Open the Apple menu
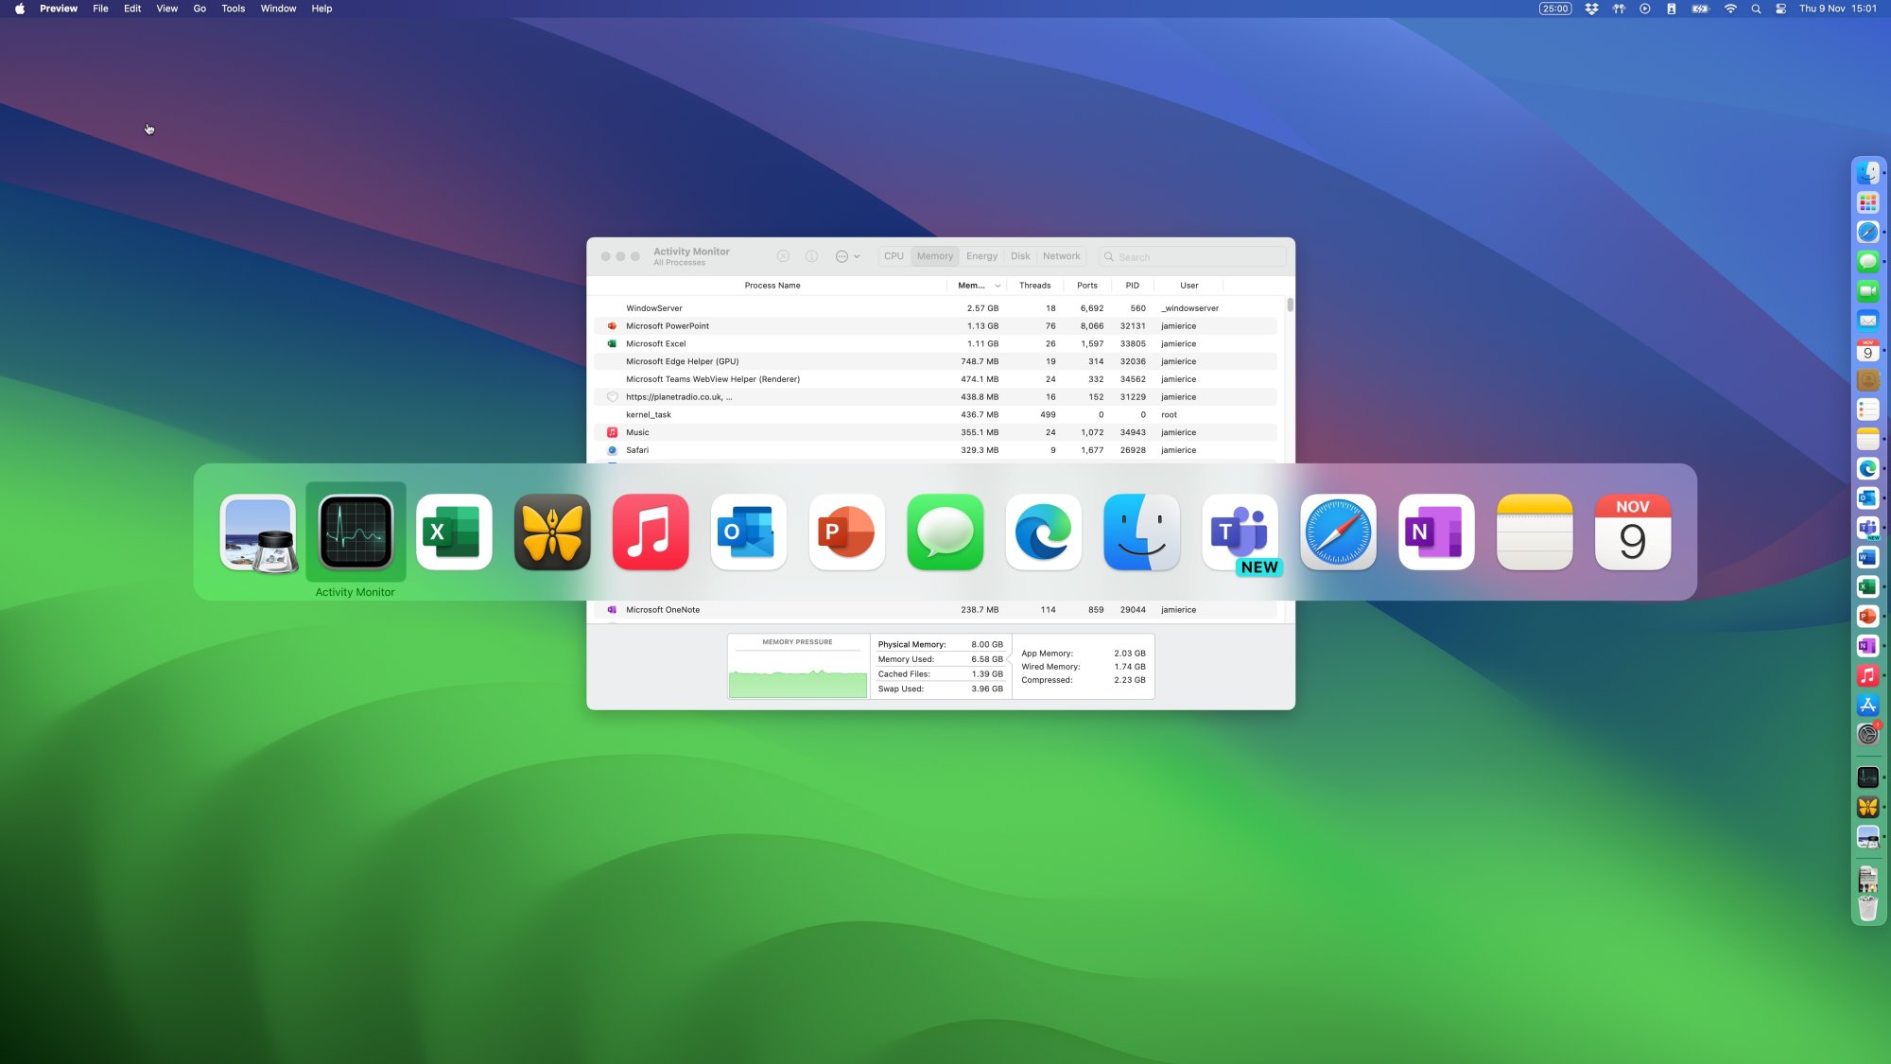 (20, 9)
